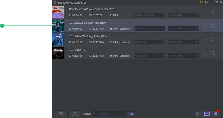
Task: Open Undefined(AAC) audio dropdown
Action: (150, 15)
